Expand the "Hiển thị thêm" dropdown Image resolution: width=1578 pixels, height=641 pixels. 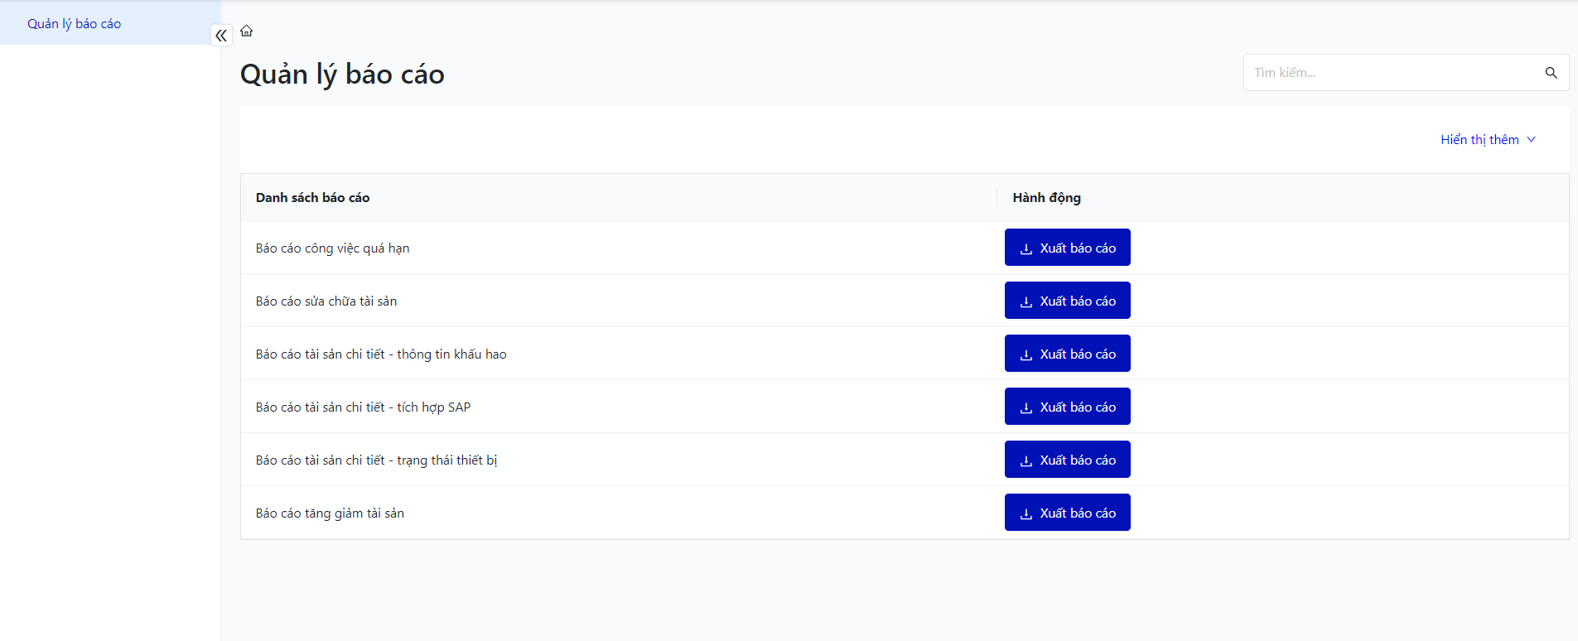1479,140
